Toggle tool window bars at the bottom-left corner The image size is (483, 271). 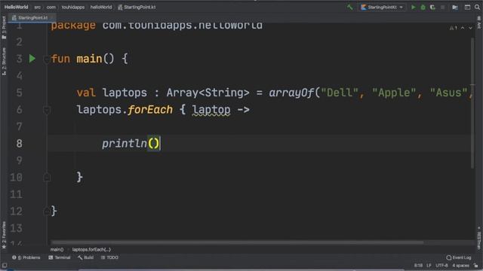pyautogui.click(x=5, y=266)
